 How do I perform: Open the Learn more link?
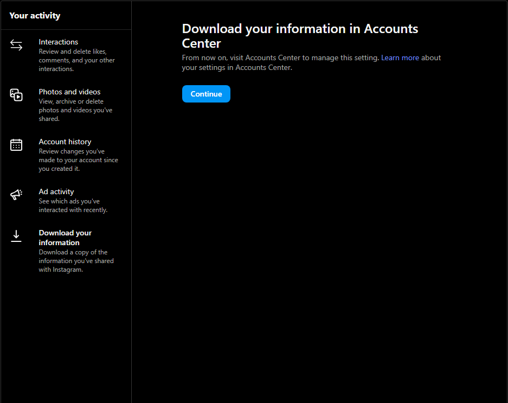(400, 57)
